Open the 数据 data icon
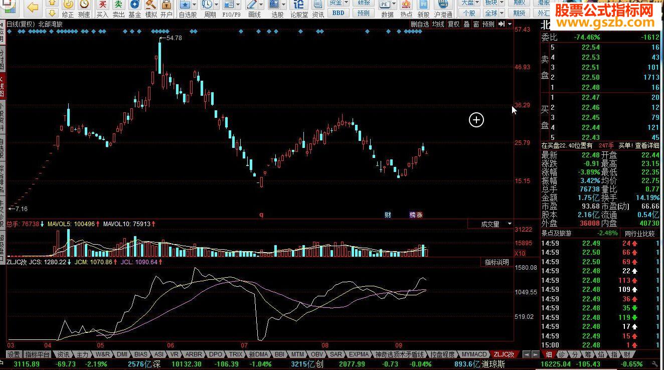This screenshot has height=370, width=664. (x=387, y=9)
